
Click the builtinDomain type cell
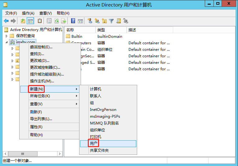pyautogui.click(x=110, y=36)
